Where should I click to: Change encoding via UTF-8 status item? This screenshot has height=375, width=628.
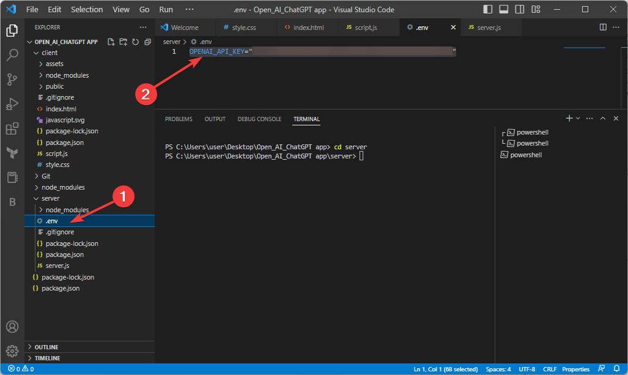click(527, 369)
